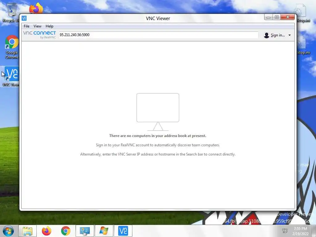The image size is (316, 237).
Task: Open Google Chrome from the taskbar
Action: tap(66, 231)
